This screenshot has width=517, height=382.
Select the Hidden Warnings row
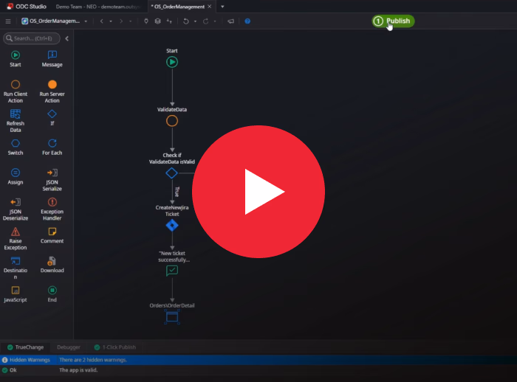pos(258,360)
